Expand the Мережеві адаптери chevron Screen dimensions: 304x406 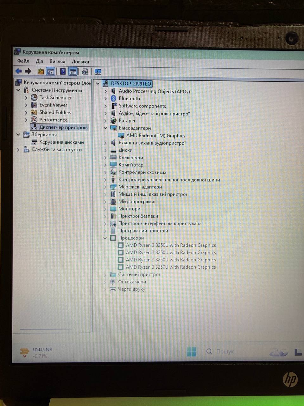105,187
